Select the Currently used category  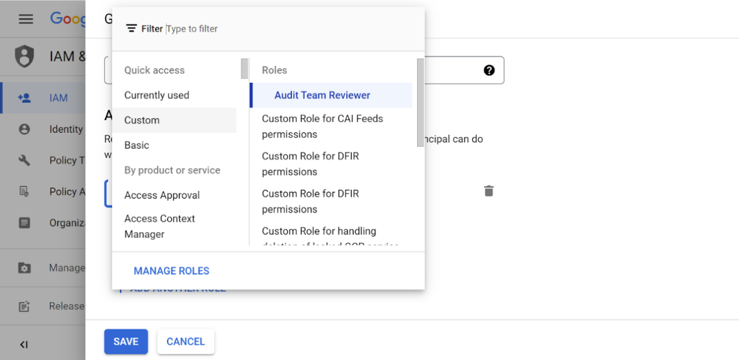(157, 95)
